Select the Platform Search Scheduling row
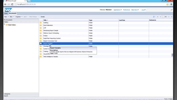This screenshot has height=100, width=177. [x=106, y=33]
